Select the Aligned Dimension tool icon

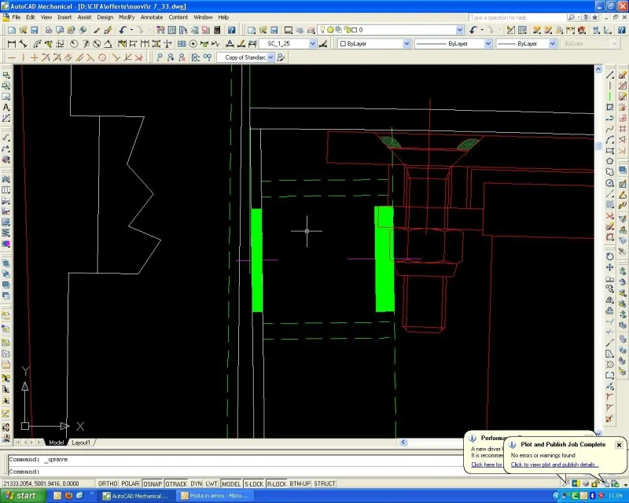point(23,44)
